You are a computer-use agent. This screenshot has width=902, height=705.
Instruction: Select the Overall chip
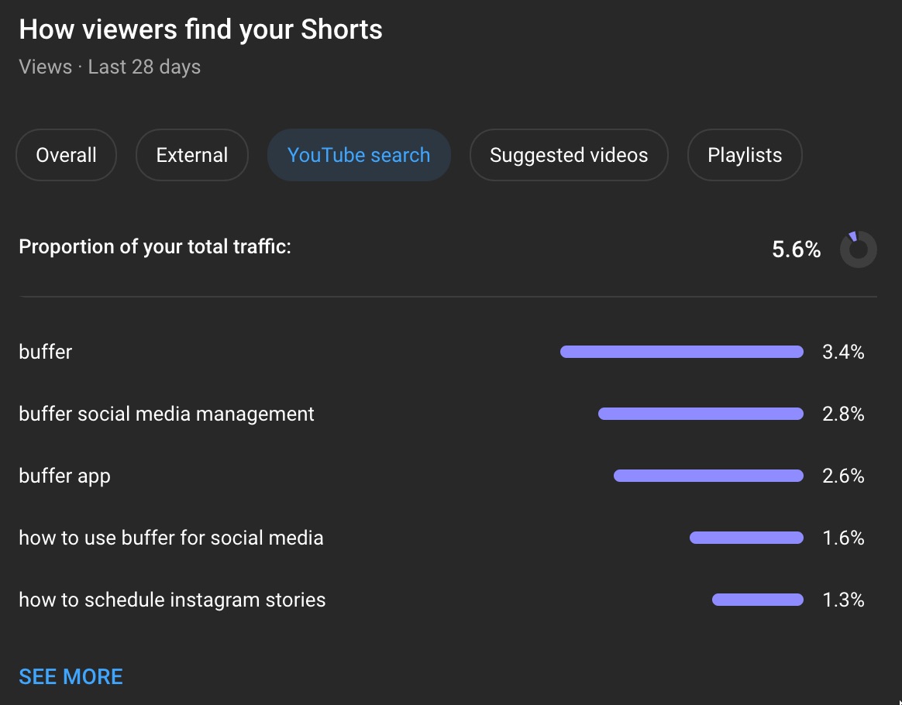pyautogui.click(x=66, y=155)
